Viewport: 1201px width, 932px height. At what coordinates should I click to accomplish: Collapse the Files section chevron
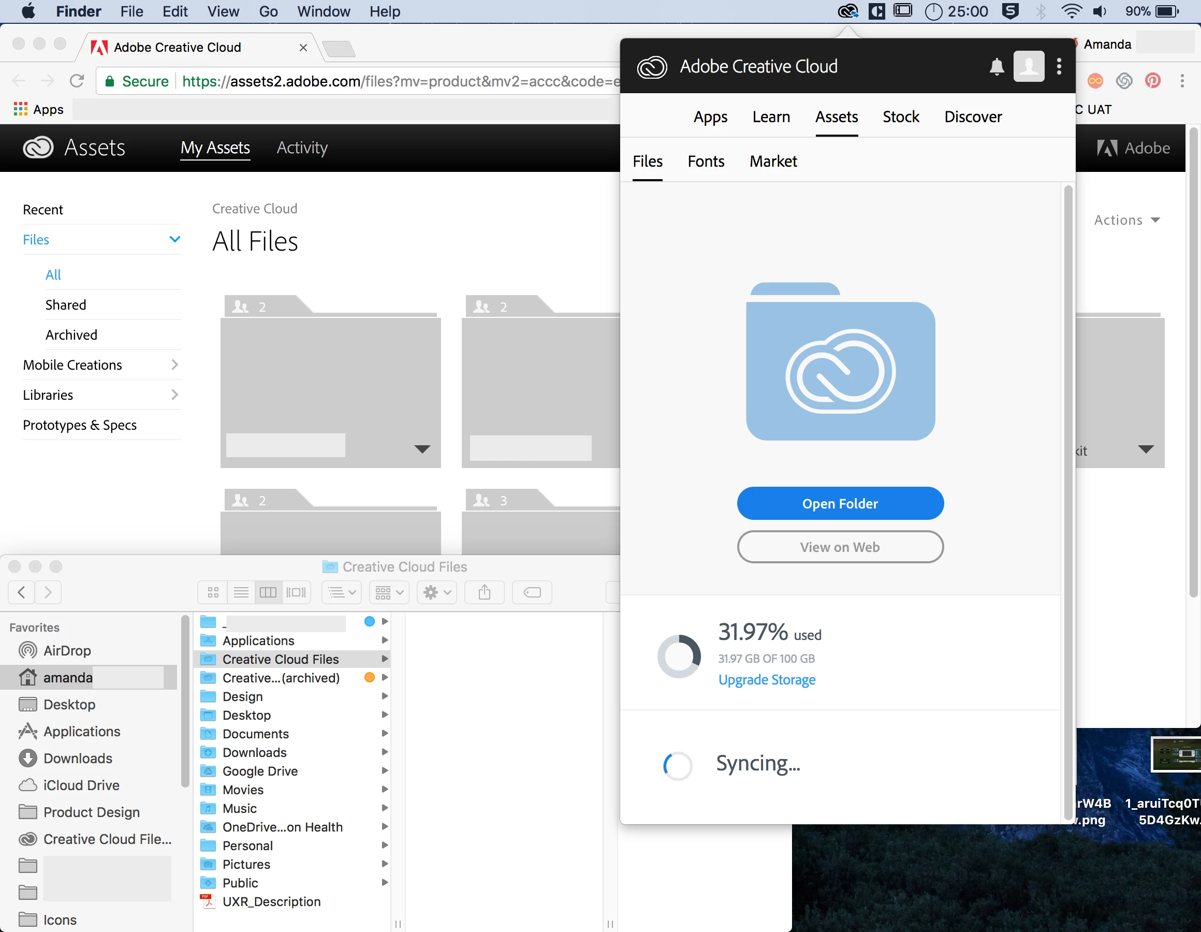[174, 239]
